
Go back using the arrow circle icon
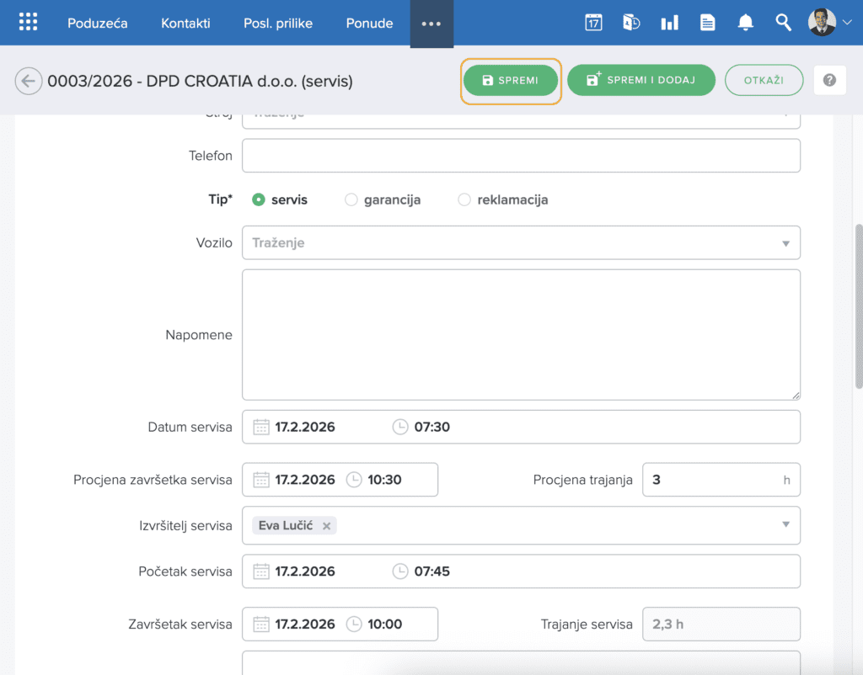(x=28, y=82)
